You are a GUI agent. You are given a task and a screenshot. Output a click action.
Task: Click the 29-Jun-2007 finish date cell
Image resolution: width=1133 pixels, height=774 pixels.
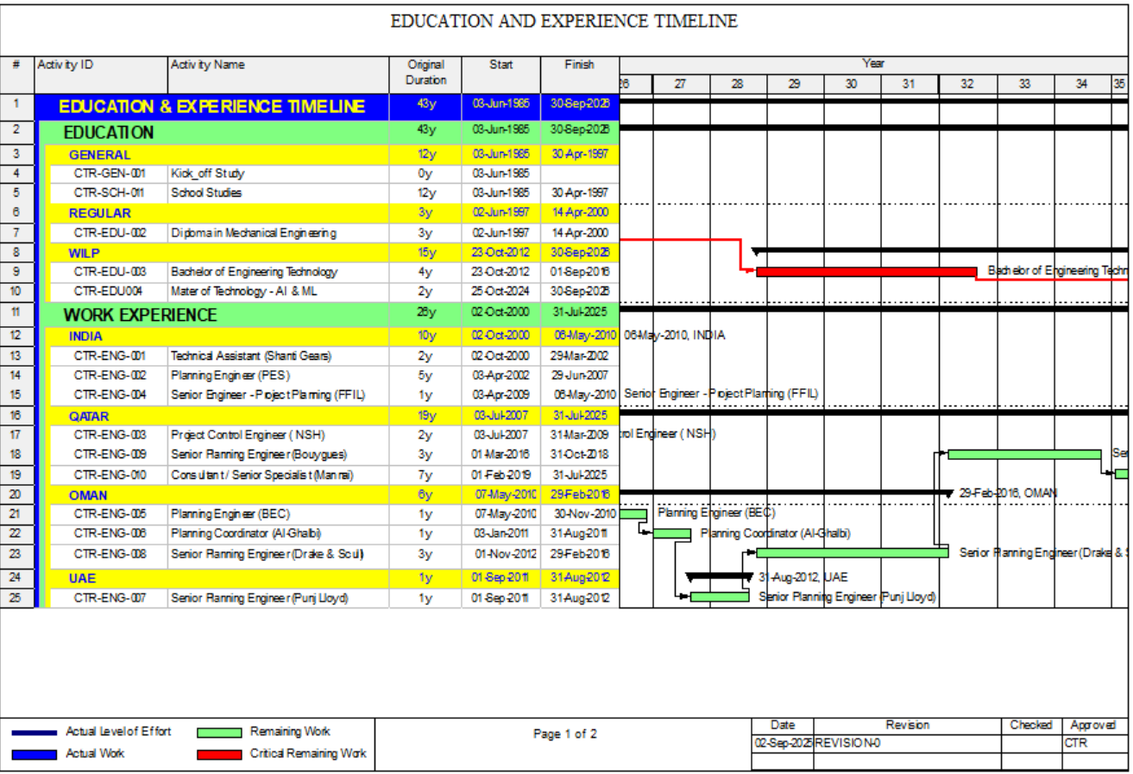580,375
